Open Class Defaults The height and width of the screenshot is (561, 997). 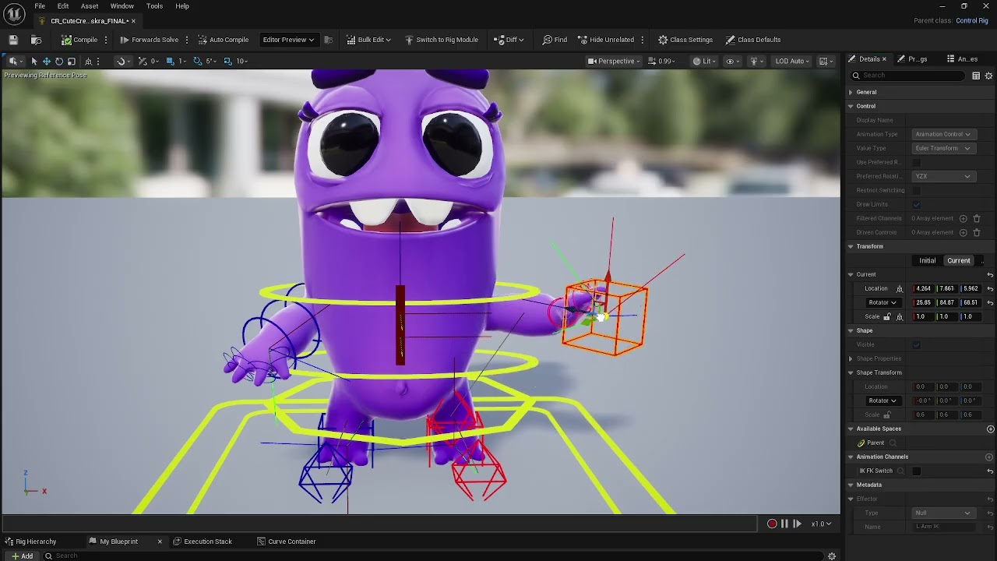[752, 40]
